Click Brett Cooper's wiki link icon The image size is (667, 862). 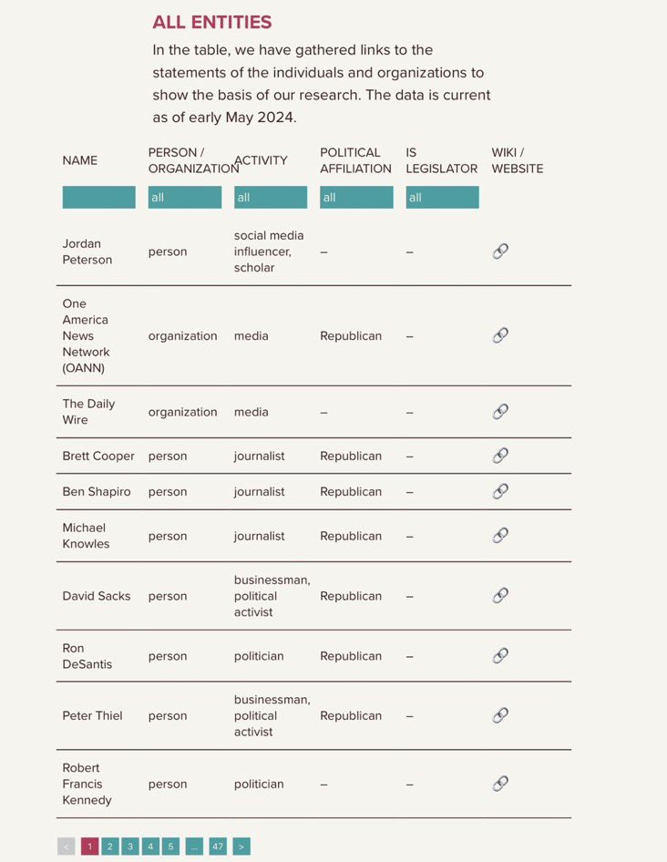(x=500, y=456)
